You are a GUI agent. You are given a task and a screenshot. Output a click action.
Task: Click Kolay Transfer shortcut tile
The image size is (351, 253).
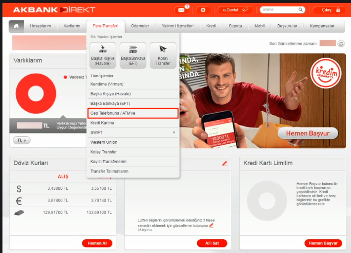(x=163, y=55)
